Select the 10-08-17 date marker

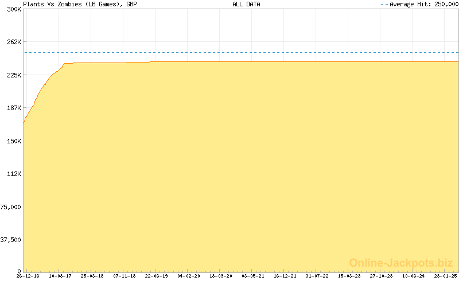coord(60,276)
